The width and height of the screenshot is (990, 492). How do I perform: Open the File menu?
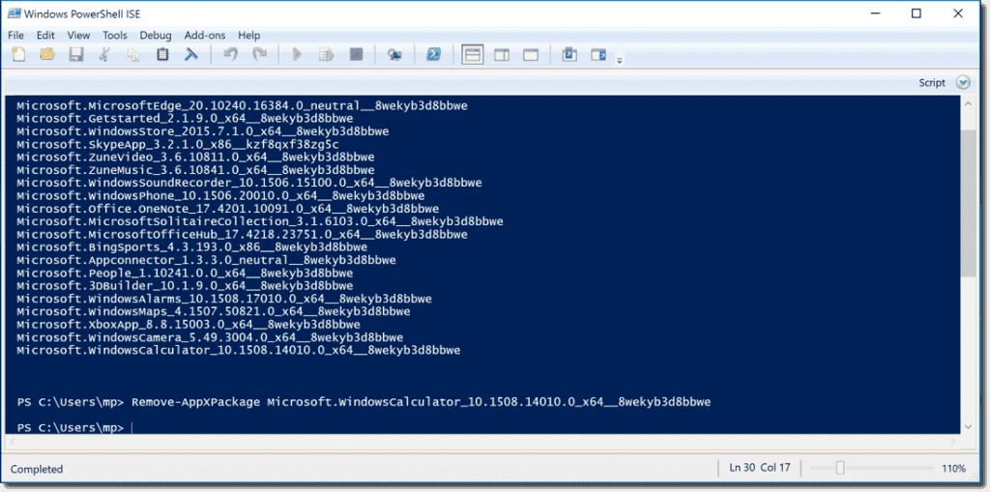[x=15, y=36]
